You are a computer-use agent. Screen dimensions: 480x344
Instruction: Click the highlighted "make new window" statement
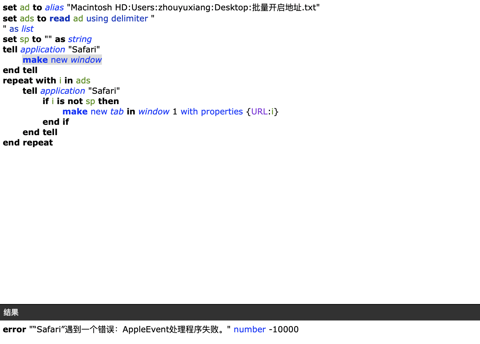pyautogui.click(x=62, y=60)
